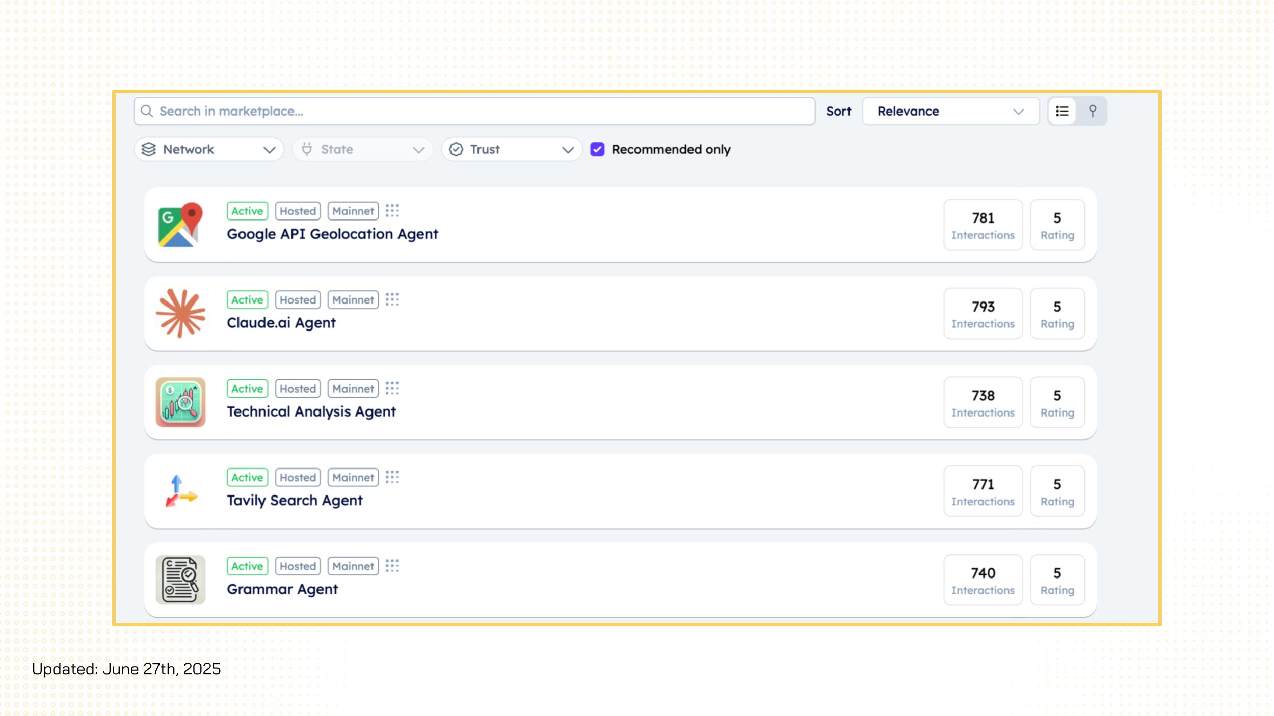Open Technical Analysis Agent
This screenshot has height=716, width=1274.
pyautogui.click(x=311, y=411)
